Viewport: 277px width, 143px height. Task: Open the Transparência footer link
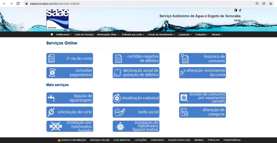point(232,140)
